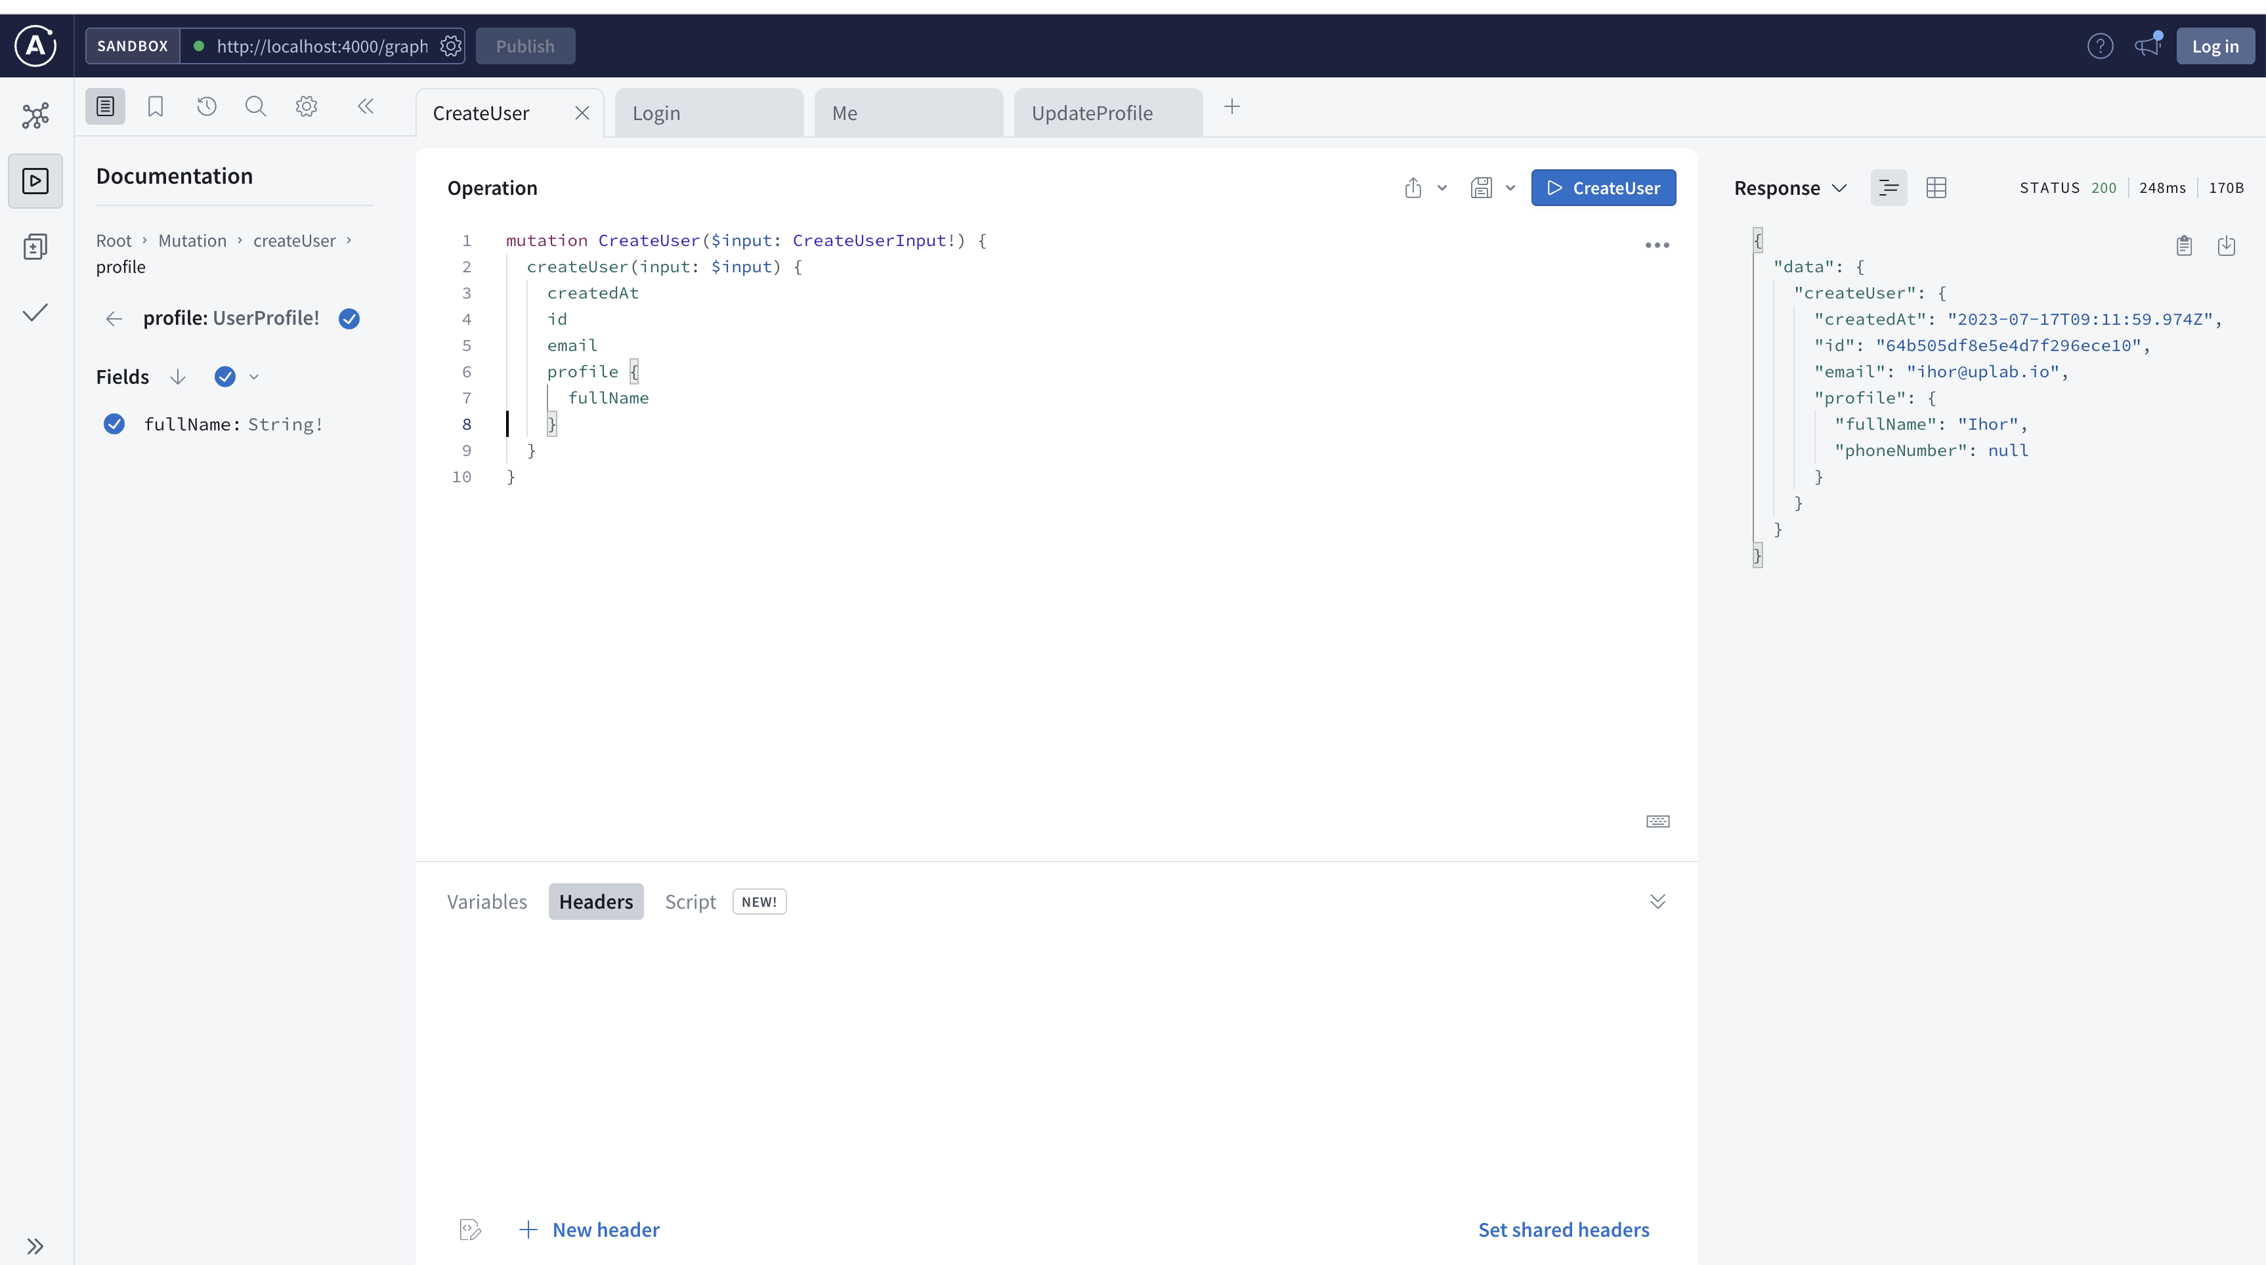The height and width of the screenshot is (1265, 2266).
Task: Click the Log in button
Action: pyautogui.click(x=2215, y=46)
